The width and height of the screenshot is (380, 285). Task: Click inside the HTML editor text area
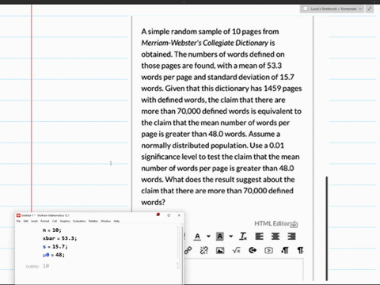(244, 271)
